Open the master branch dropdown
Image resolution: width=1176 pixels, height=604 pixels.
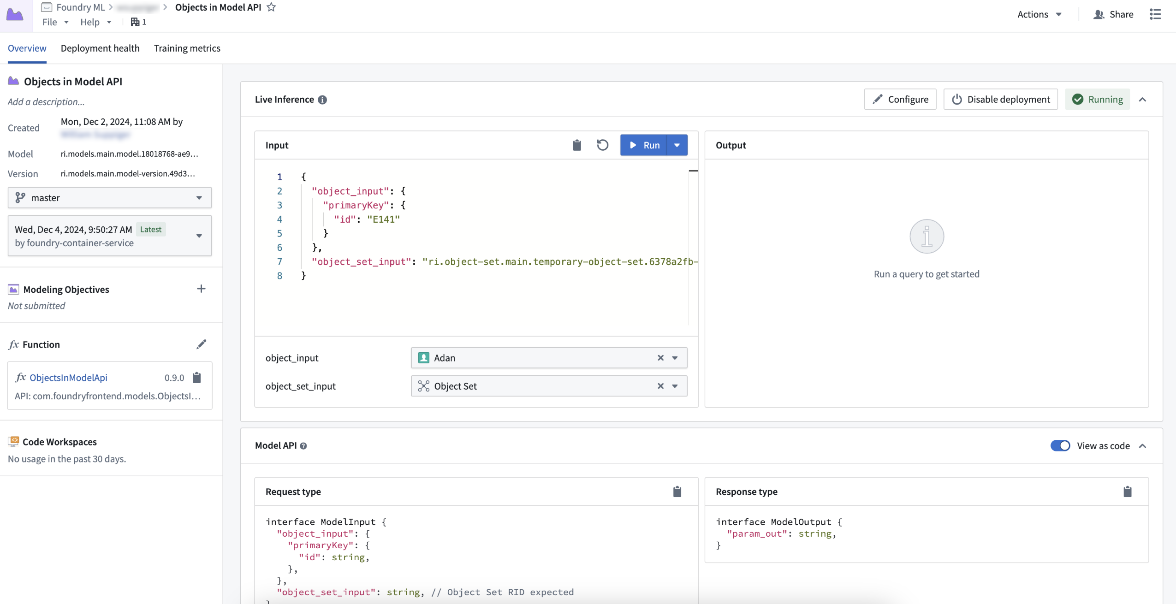coord(110,198)
